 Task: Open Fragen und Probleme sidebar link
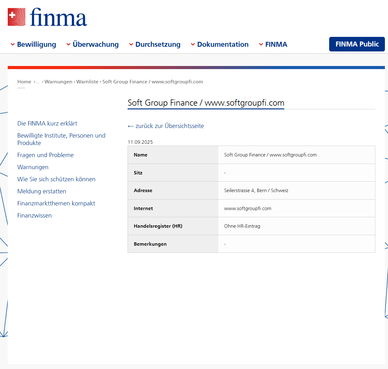tap(46, 155)
